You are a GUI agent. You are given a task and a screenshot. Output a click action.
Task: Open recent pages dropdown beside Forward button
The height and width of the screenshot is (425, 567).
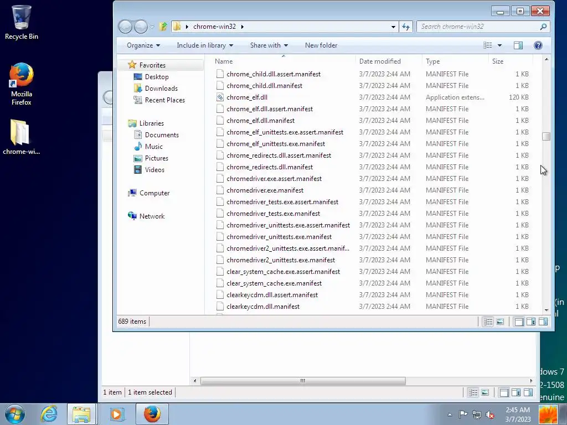point(152,27)
